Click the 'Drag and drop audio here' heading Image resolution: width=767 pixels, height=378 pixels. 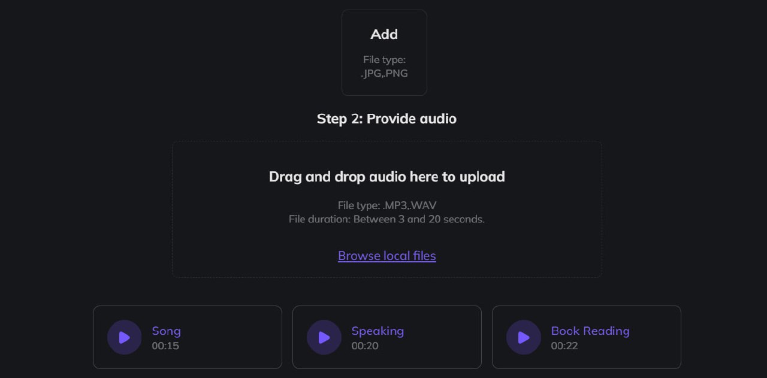pyautogui.click(x=386, y=177)
